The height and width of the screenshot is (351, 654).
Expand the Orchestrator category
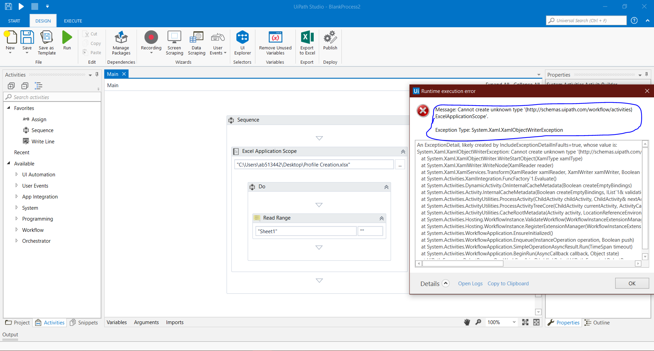(16, 241)
